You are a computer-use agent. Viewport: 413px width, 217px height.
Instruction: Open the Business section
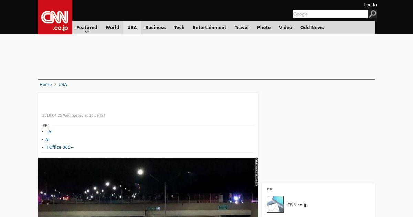pyautogui.click(x=156, y=28)
